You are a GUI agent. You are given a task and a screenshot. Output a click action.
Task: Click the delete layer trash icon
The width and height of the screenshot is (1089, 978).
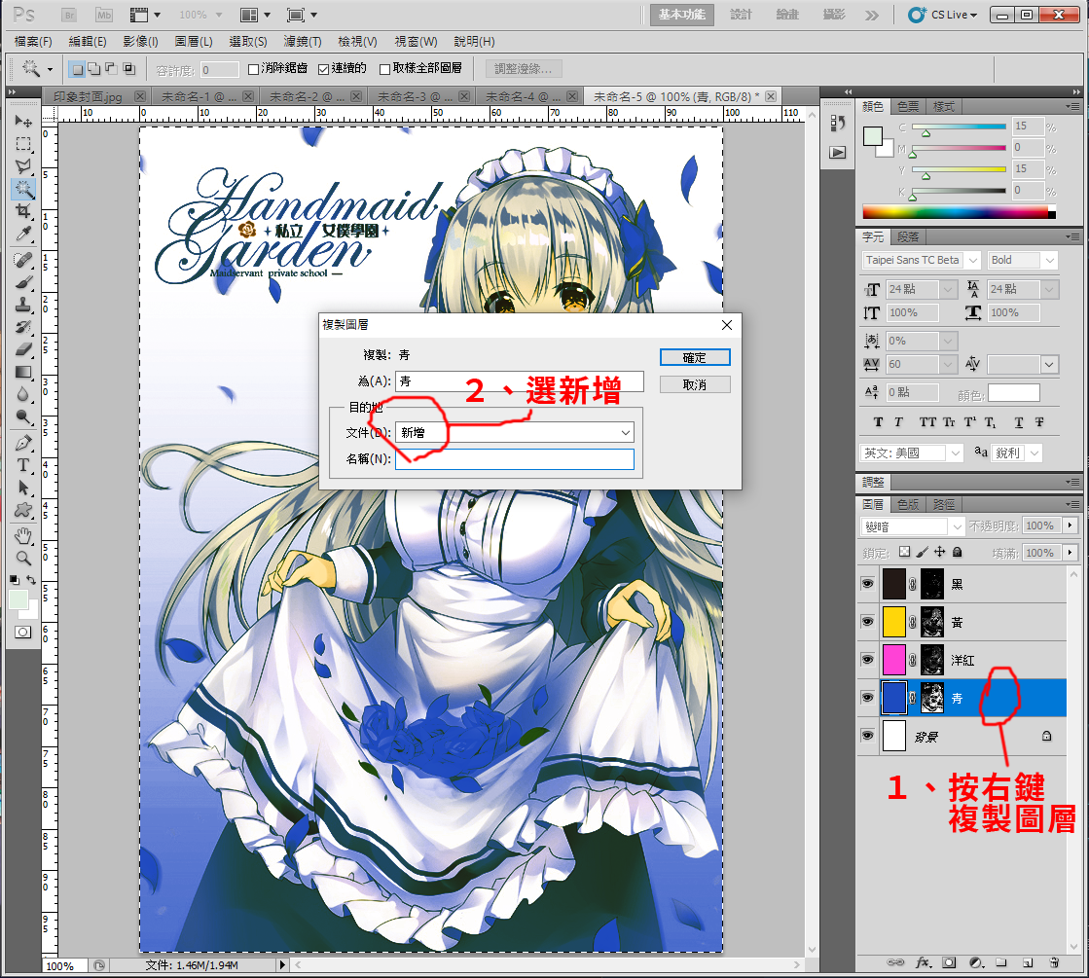1054,962
